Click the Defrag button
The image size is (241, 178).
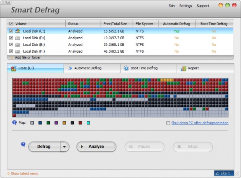pos(44,147)
